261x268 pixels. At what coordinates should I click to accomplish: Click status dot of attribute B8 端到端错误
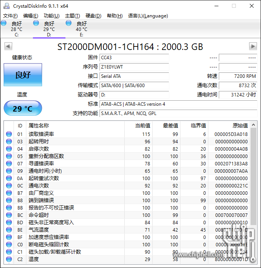pos(9,200)
